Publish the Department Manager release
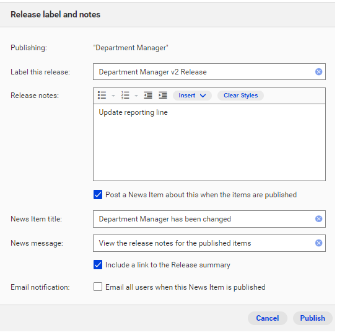This screenshot has width=337, height=335. click(x=312, y=318)
